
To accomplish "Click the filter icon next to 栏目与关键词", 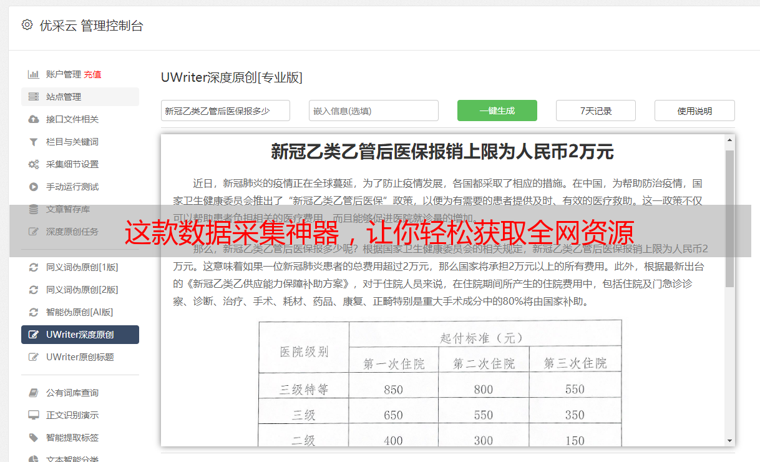I will tap(33, 142).
